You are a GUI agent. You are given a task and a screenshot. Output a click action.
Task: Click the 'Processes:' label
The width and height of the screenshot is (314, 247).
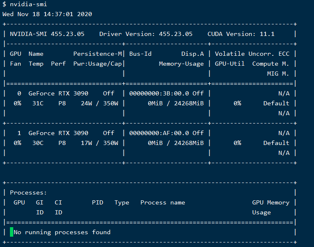tap(29, 192)
